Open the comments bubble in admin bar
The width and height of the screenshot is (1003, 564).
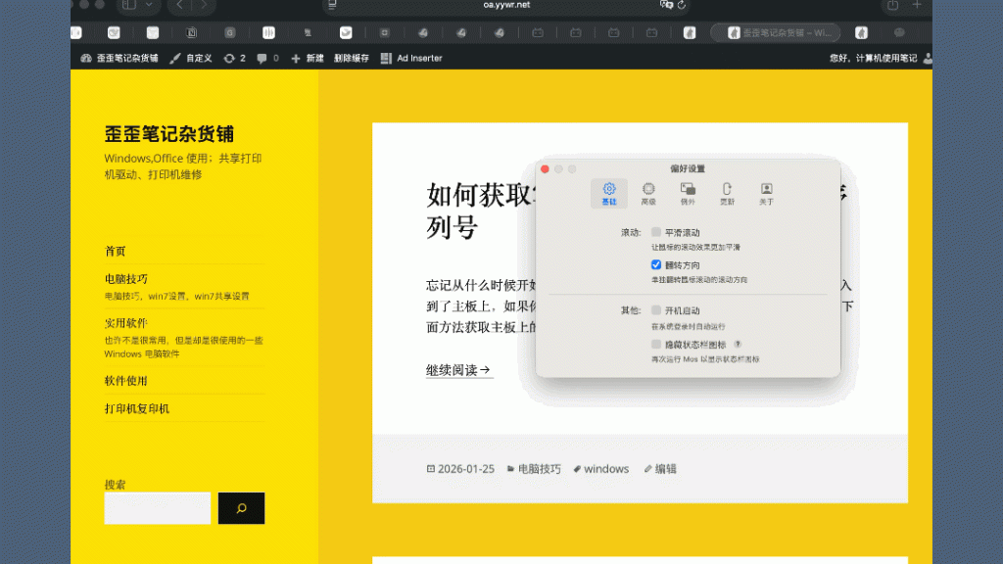pyautogui.click(x=267, y=59)
